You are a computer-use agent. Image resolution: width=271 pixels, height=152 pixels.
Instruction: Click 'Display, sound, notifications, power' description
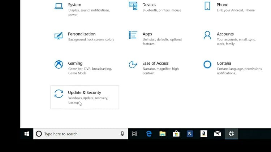[89, 12]
